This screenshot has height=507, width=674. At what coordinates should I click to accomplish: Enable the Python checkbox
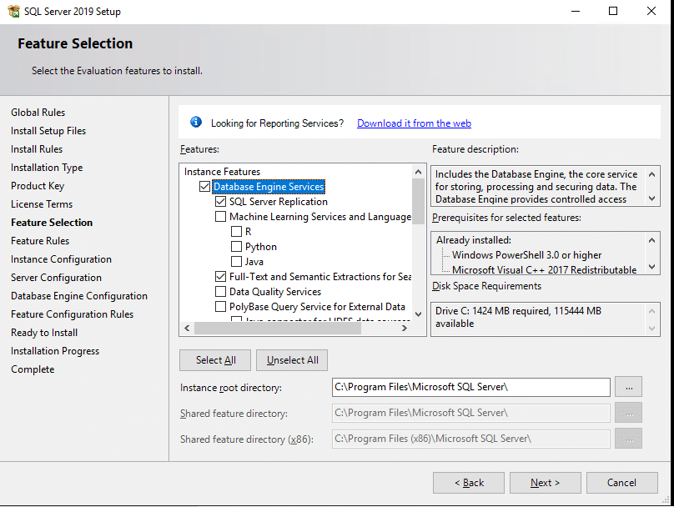coord(236,246)
